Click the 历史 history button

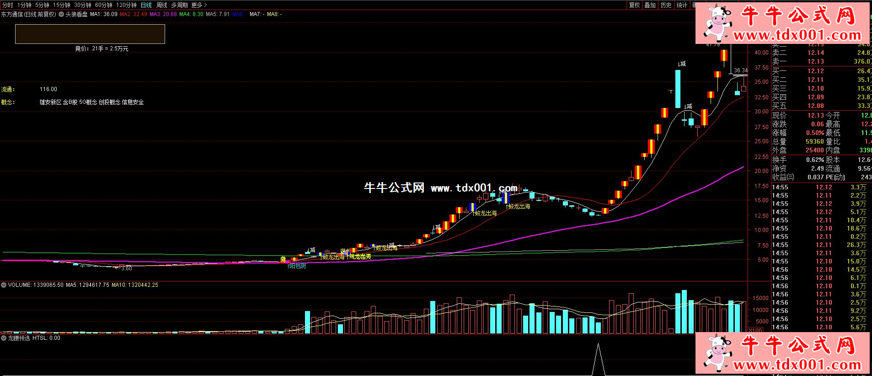click(x=666, y=5)
